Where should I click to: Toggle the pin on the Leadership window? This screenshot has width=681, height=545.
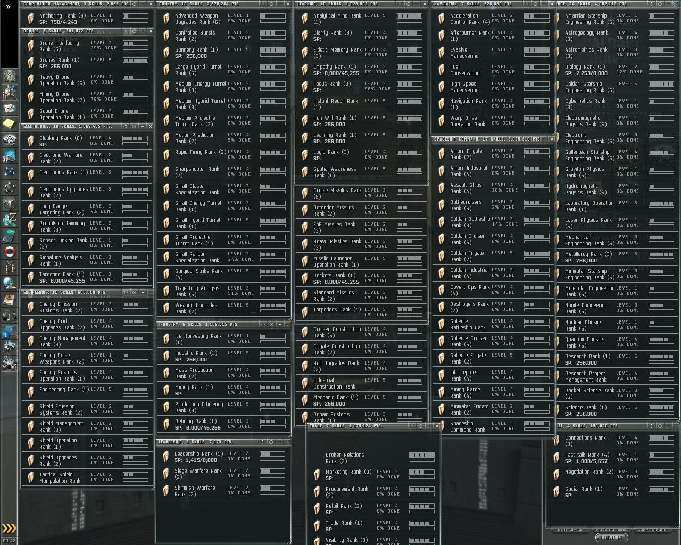[263, 442]
